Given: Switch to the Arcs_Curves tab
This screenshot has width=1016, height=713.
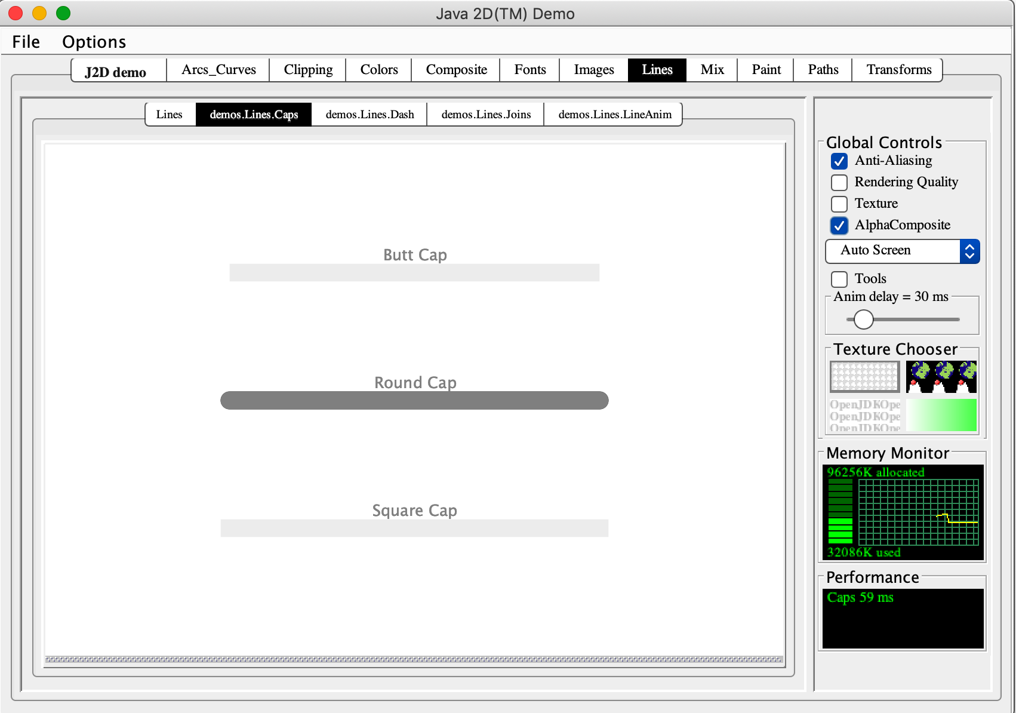Looking at the screenshot, I should (218, 70).
